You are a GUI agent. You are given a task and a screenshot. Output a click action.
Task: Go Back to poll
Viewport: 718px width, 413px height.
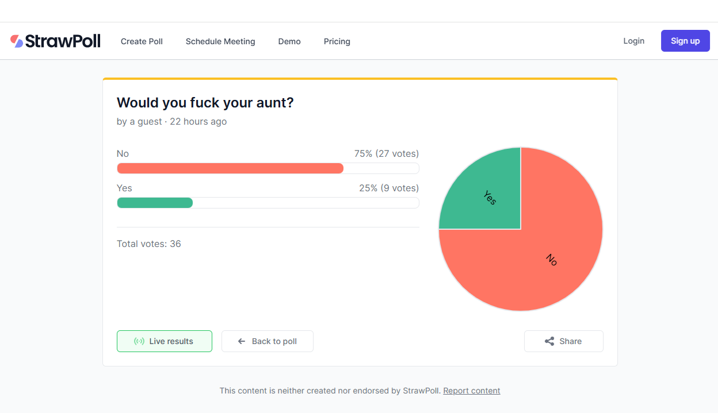click(268, 341)
